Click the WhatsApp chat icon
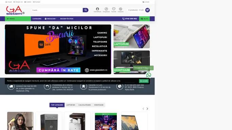This screenshot has width=232, height=130. coord(148,75)
